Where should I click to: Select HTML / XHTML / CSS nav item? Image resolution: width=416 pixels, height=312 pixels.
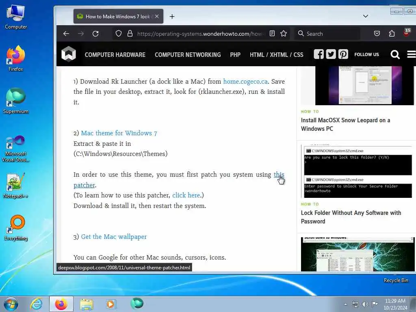[276, 55]
